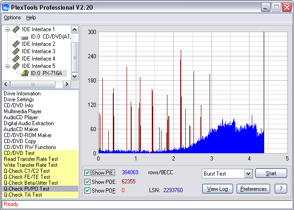This screenshot has height=210, width=294.
Task: Open CD/DVD RW Functions
Action: coord(30,147)
